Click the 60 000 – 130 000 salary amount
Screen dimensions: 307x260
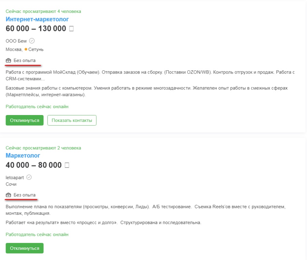(36, 29)
